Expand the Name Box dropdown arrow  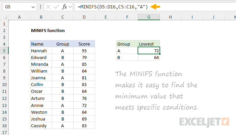(33, 7)
